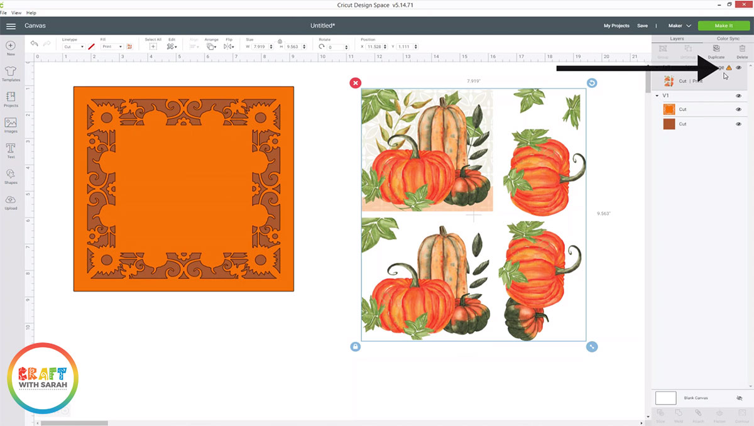This screenshot has height=426, width=754.
Task: Click the Slice tool icon
Action: point(661,413)
